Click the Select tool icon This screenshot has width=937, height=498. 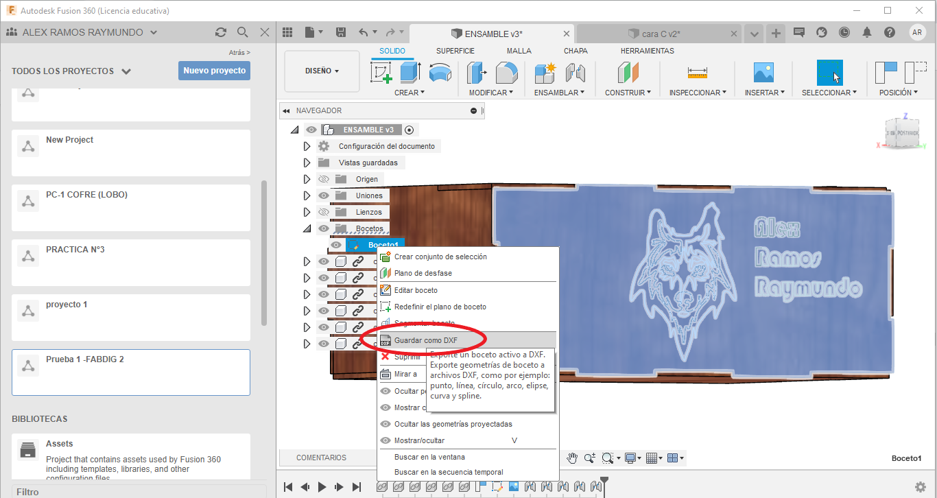(x=829, y=72)
